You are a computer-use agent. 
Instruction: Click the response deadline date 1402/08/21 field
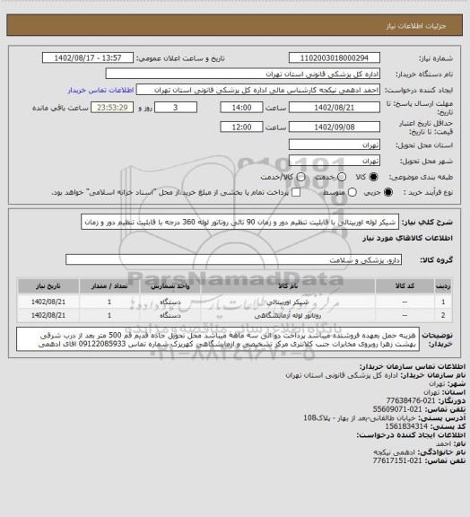click(x=335, y=108)
